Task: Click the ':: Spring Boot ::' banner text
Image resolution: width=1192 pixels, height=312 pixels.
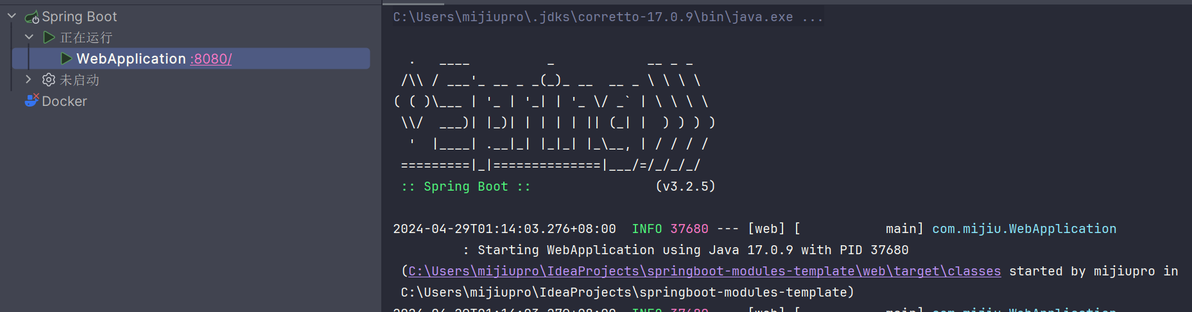Action: (x=466, y=186)
